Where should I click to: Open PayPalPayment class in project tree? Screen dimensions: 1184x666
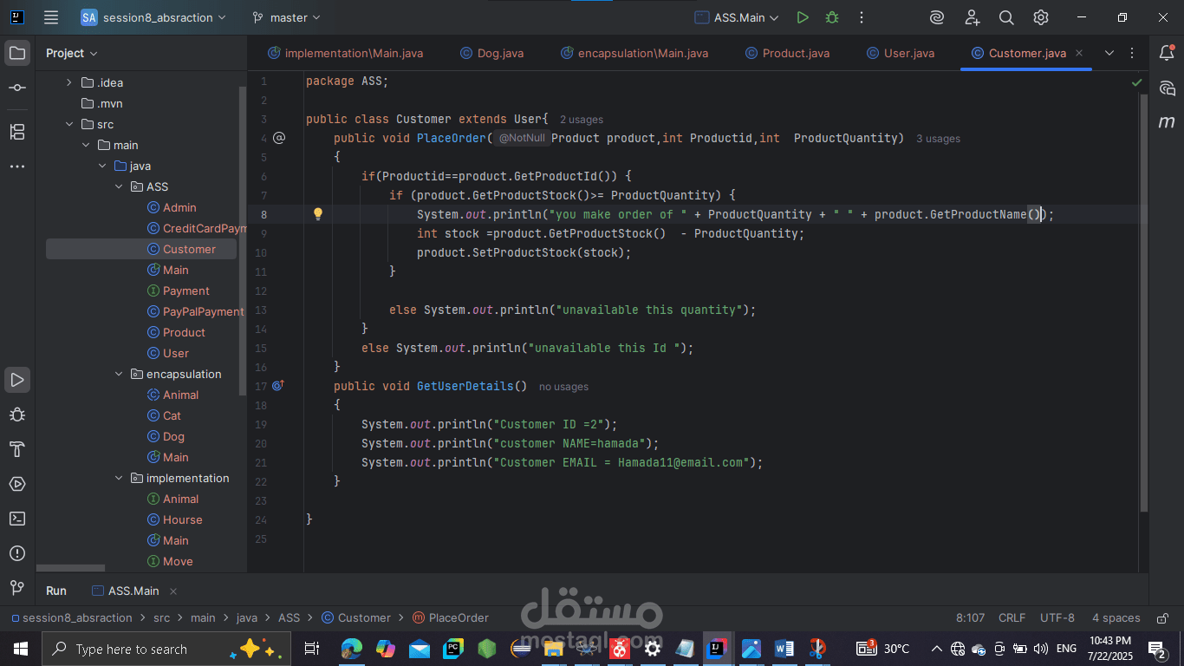203,312
